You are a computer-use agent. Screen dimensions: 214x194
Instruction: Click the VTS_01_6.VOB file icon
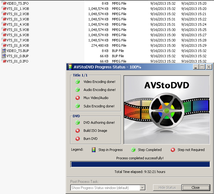(4, 35)
